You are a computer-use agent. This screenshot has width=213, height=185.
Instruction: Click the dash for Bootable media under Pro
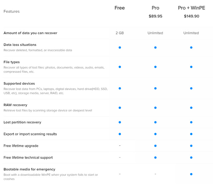(155, 174)
